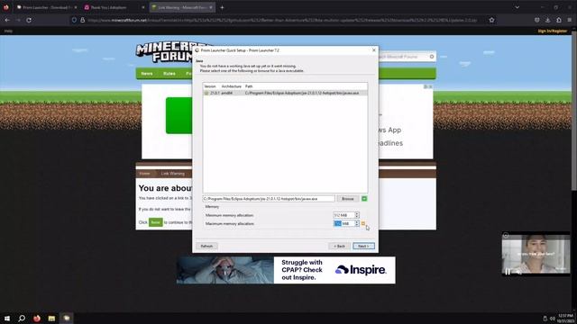Click the Minecraft Forum logo
The image size is (577, 324).
click(164, 51)
